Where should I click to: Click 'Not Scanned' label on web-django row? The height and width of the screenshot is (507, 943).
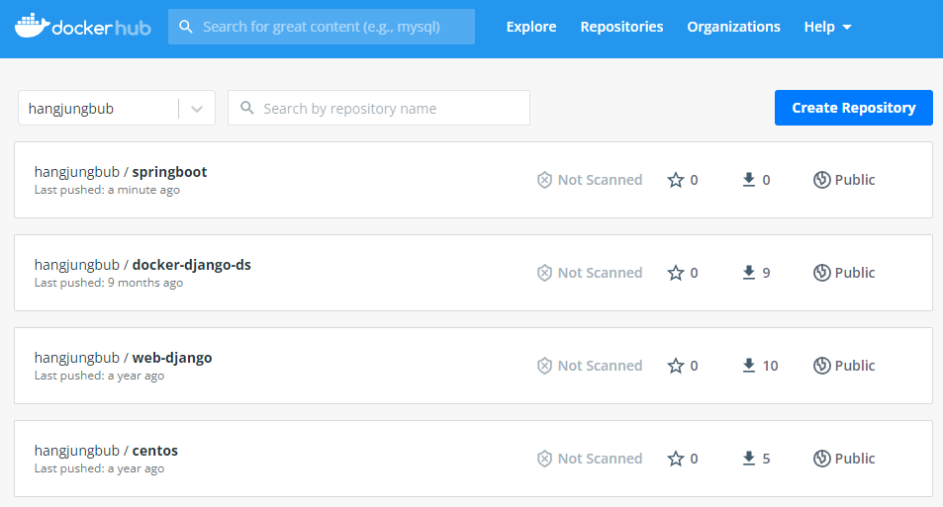click(x=600, y=366)
